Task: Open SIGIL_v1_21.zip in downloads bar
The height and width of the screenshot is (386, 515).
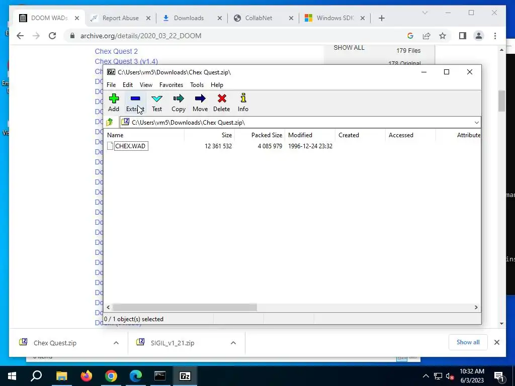Action: (x=173, y=343)
